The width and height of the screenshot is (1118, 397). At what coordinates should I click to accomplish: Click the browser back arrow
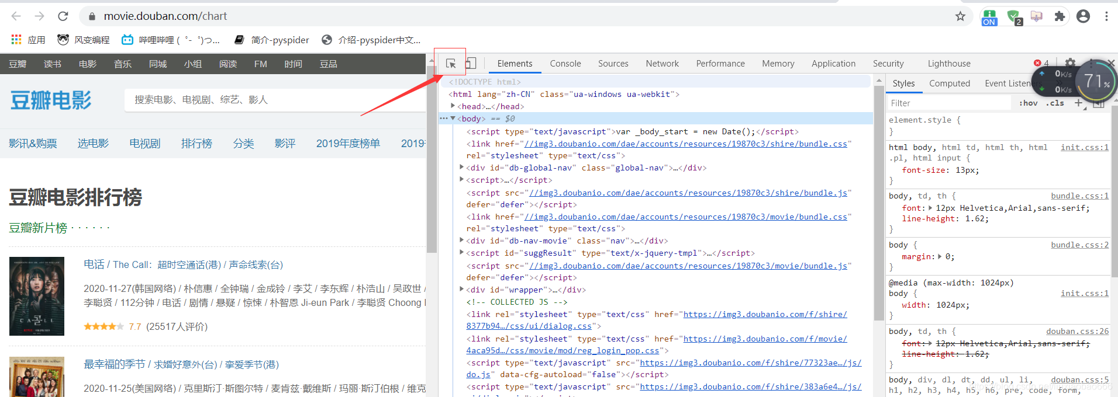pyautogui.click(x=16, y=16)
